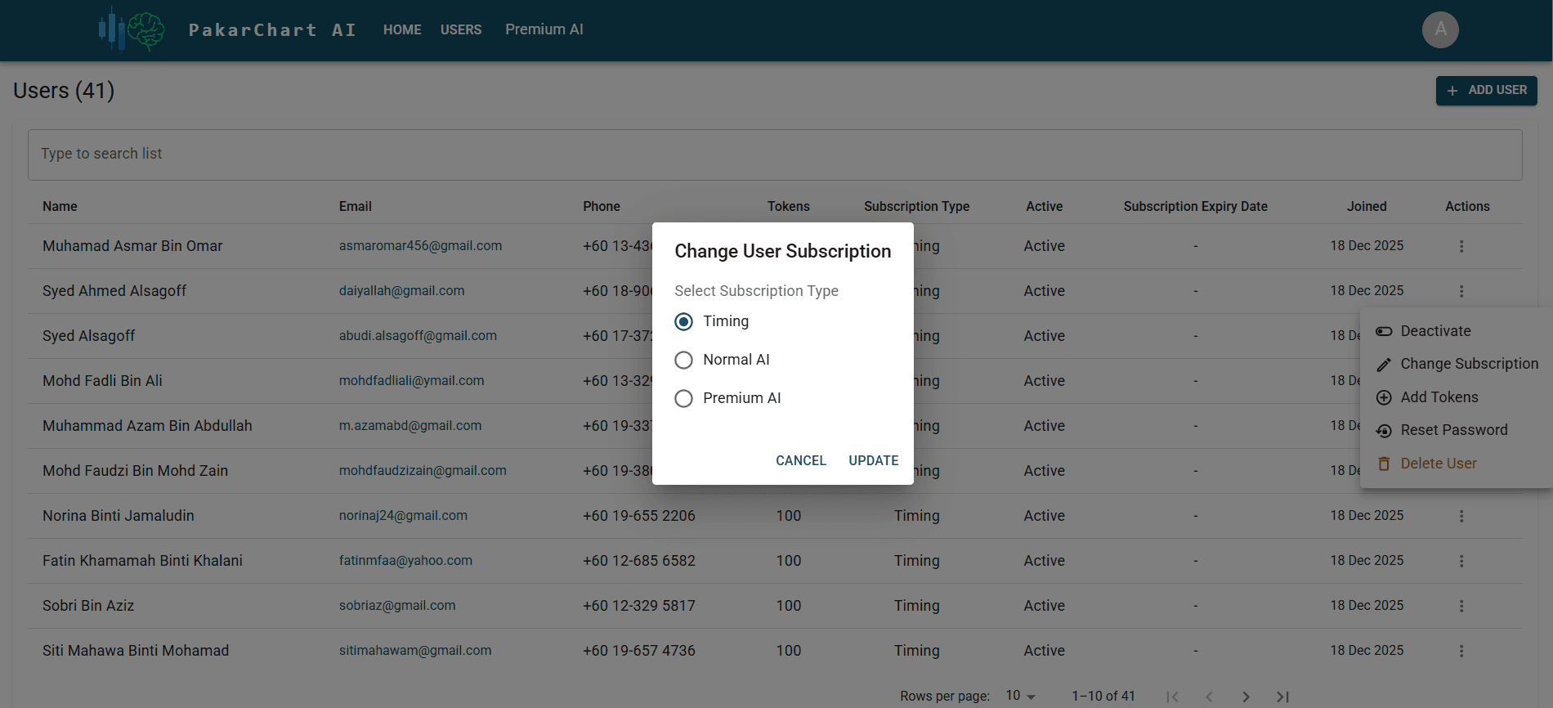Open the USERS navigation tab

(461, 29)
